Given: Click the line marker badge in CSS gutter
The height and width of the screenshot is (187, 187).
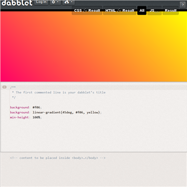Looking at the screenshot, I should tap(4, 87).
